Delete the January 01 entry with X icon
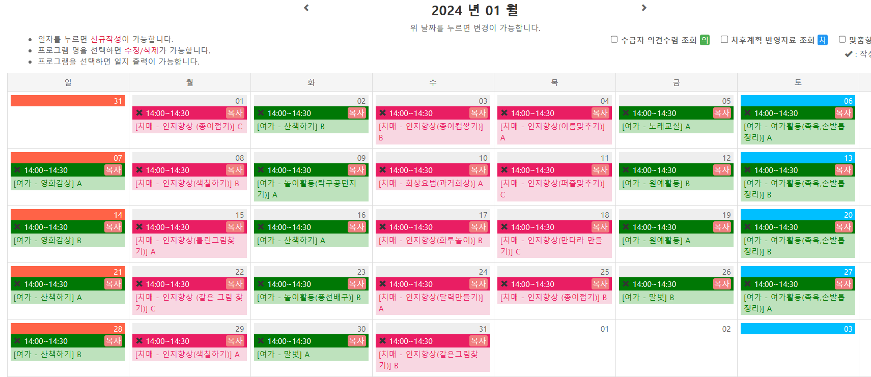The height and width of the screenshot is (377, 871). [x=139, y=113]
